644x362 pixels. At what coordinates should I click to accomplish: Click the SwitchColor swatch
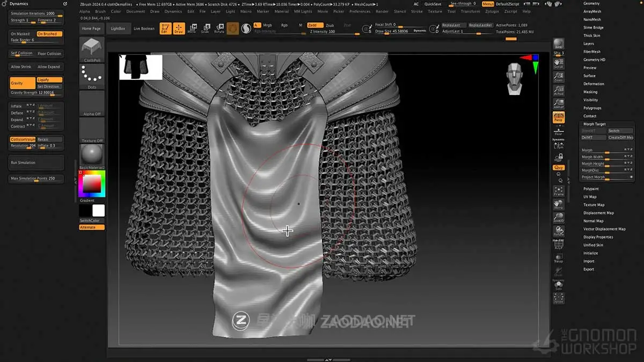[91, 220]
